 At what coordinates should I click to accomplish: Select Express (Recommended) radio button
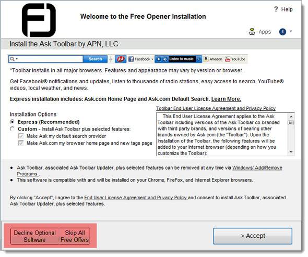13,122
